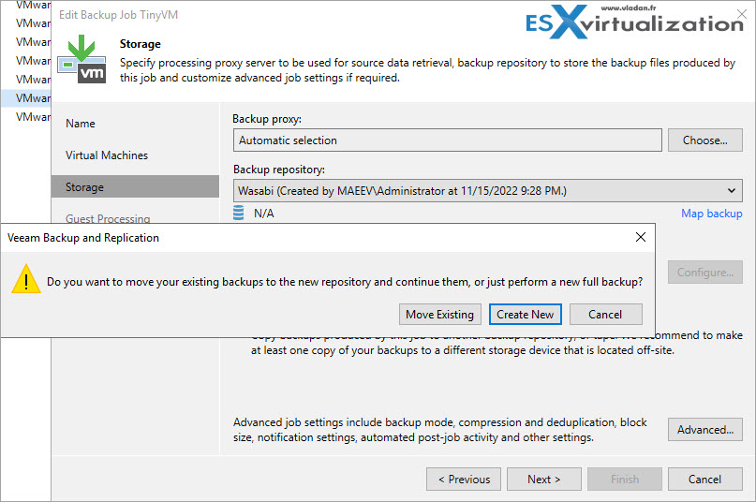Click the Backup proxy Automatic selection field
This screenshot has width=756, height=502.
coord(448,140)
